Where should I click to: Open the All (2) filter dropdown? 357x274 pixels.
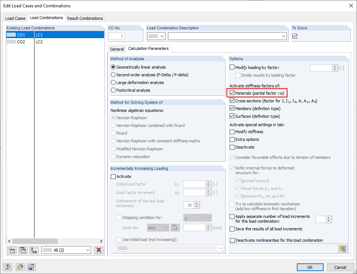(66, 250)
